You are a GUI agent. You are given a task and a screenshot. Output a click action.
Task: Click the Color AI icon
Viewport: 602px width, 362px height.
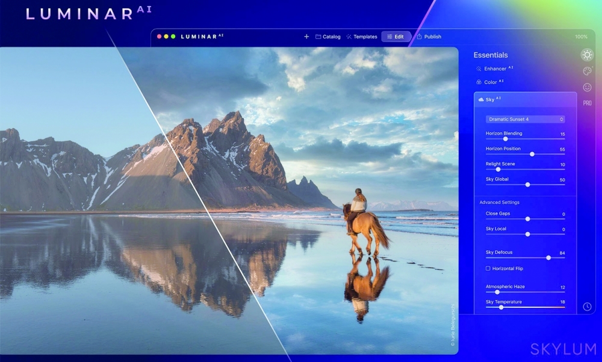pos(479,82)
